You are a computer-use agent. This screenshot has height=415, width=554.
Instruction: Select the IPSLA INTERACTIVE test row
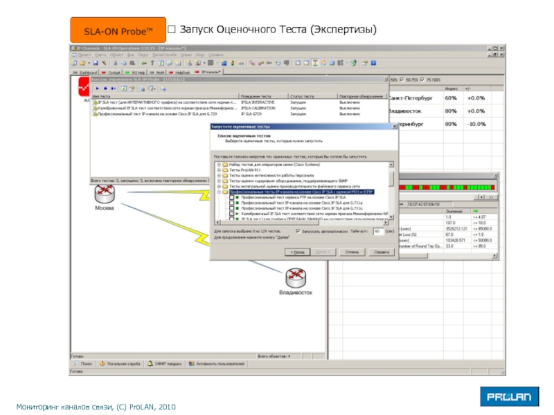click(239, 102)
